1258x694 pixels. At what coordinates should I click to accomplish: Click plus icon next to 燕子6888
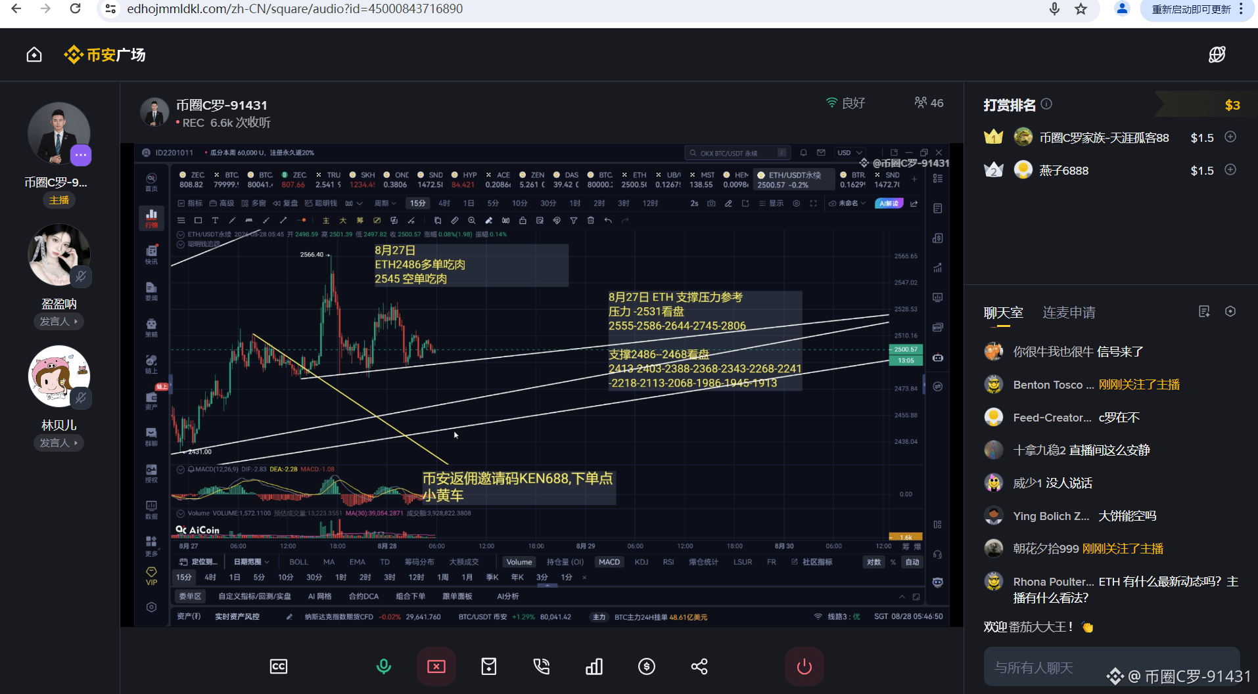[x=1230, y=169]
